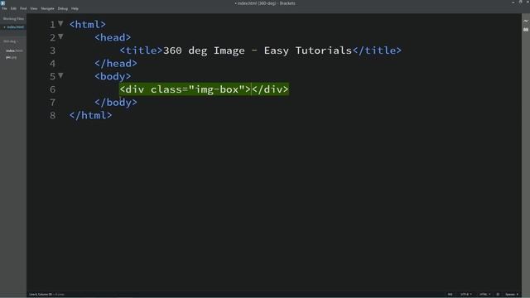Toggle the INS insert mode indicator

point(450,295)
